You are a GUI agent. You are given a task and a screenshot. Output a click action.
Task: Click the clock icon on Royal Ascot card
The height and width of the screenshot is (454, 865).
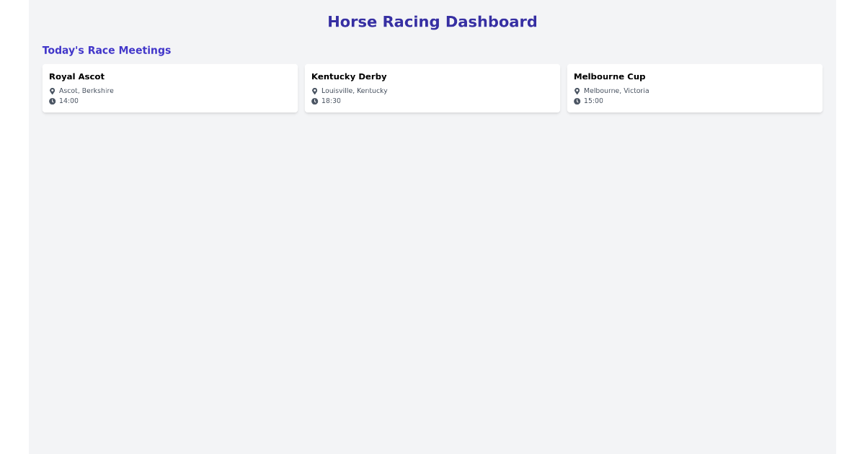(51, 101)
